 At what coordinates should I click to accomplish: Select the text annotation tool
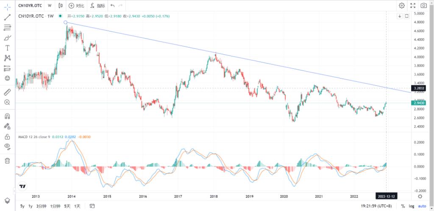(x=7, y=48)
